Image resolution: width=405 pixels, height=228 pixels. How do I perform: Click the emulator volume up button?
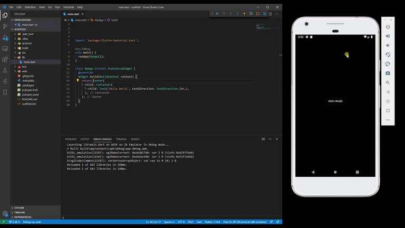388,36
